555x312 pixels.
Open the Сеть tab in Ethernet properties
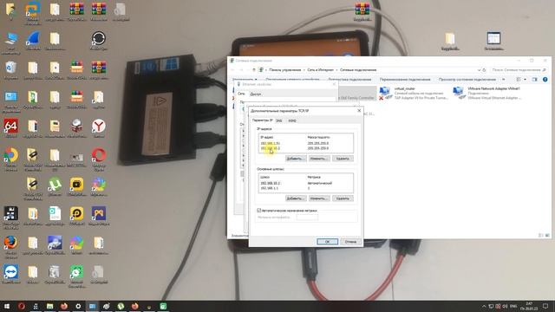point(241,94)
